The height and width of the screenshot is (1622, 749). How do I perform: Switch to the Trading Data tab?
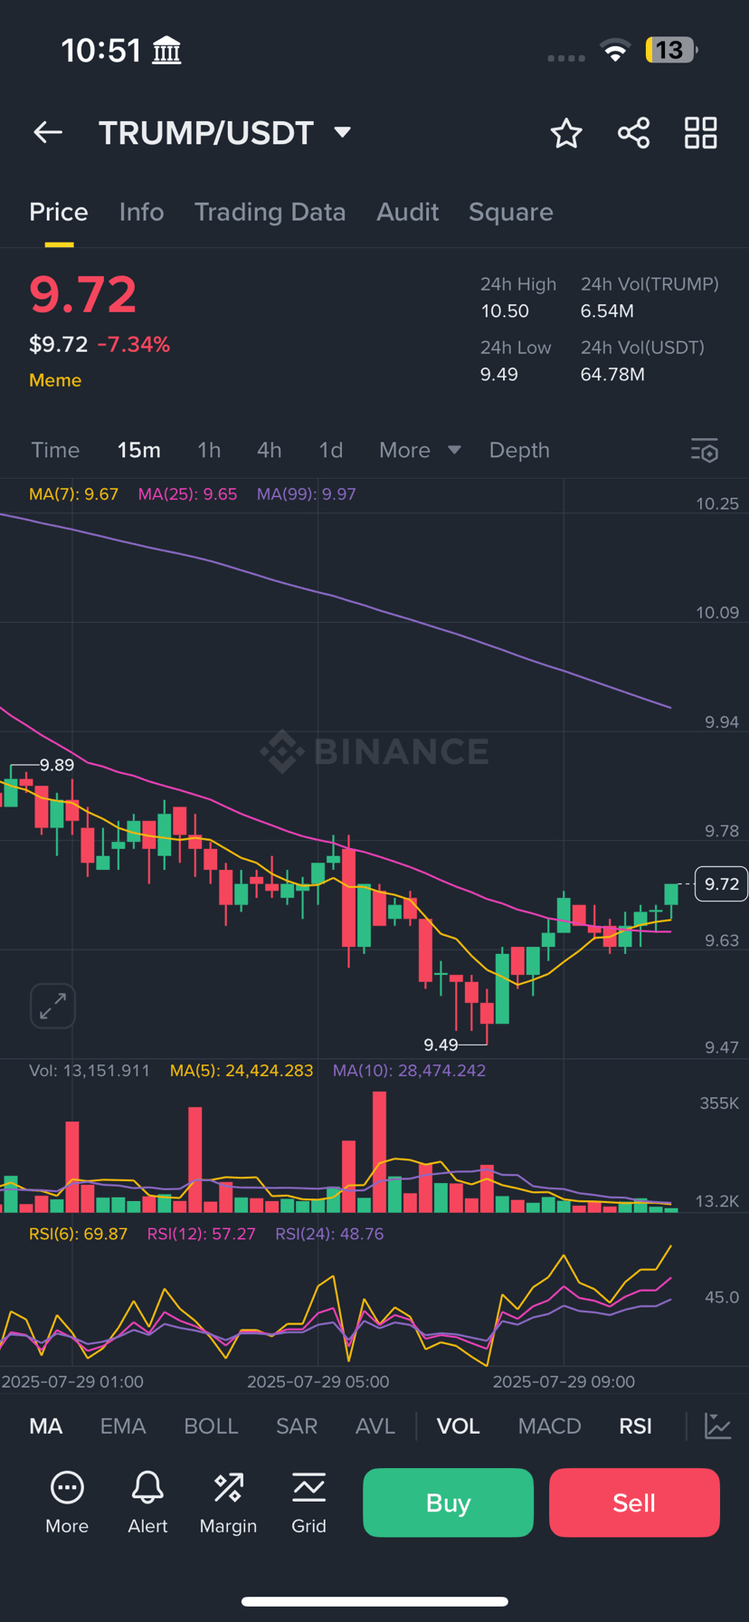(x=270, y=212)
